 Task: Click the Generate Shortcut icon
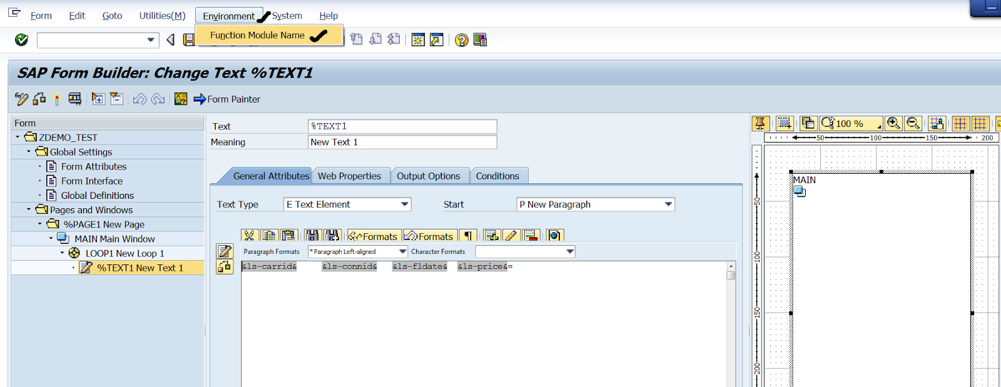point(437,40)
